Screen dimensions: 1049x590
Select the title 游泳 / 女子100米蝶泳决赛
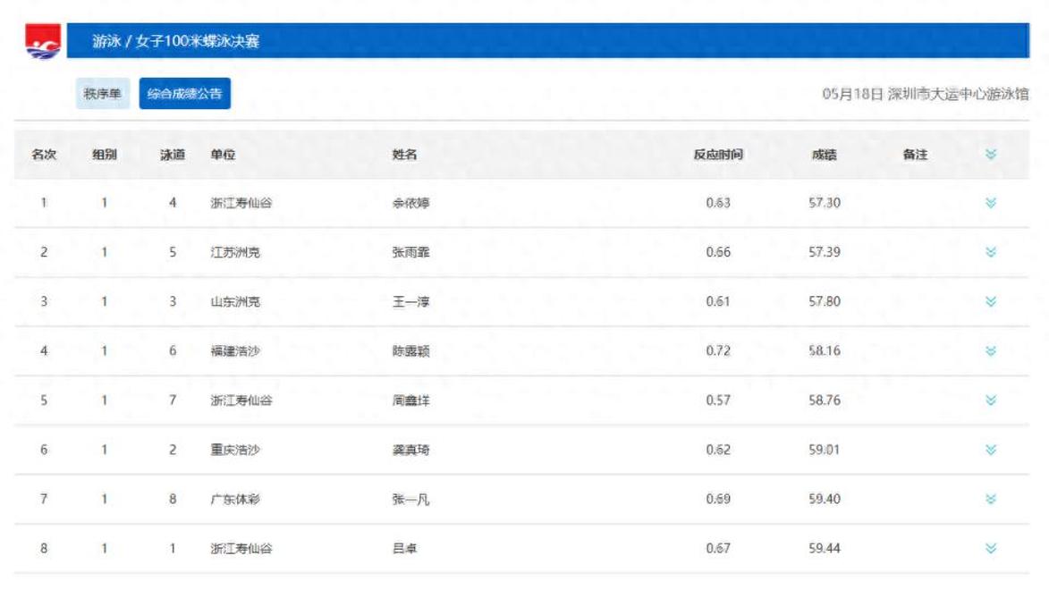click(176, 41)
